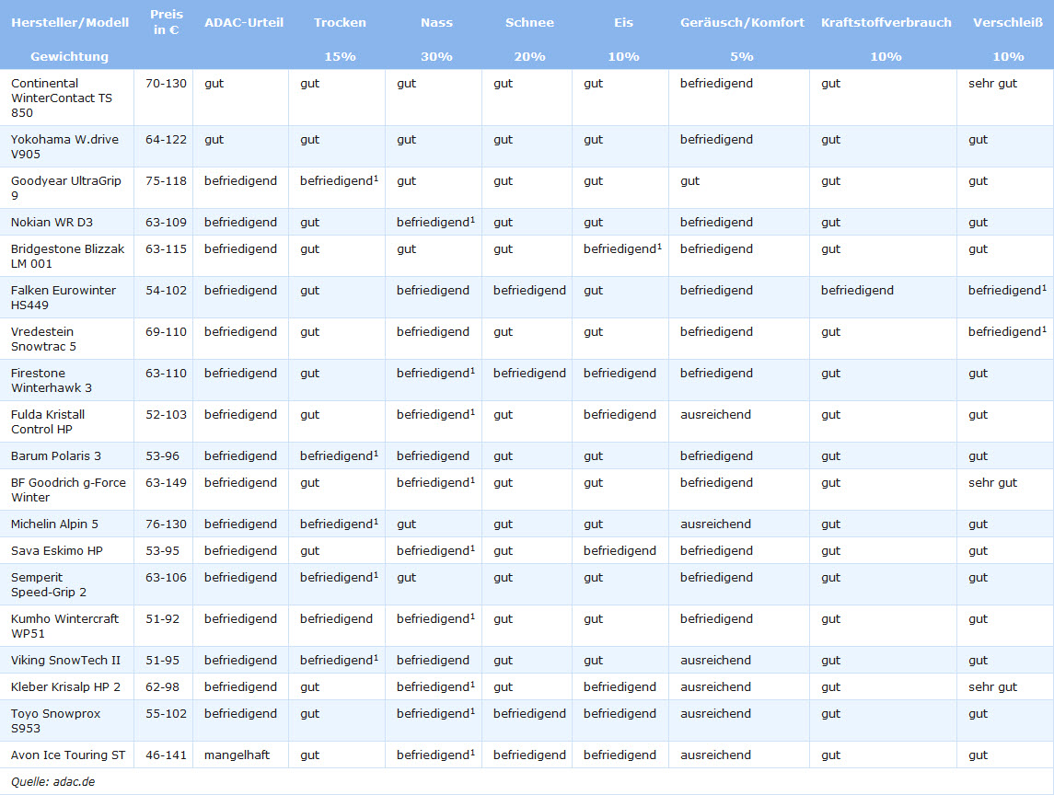Select Bridgestone Blizzak LM 001 name
Screen dimensions: 1054x795
tap(68, 256)
